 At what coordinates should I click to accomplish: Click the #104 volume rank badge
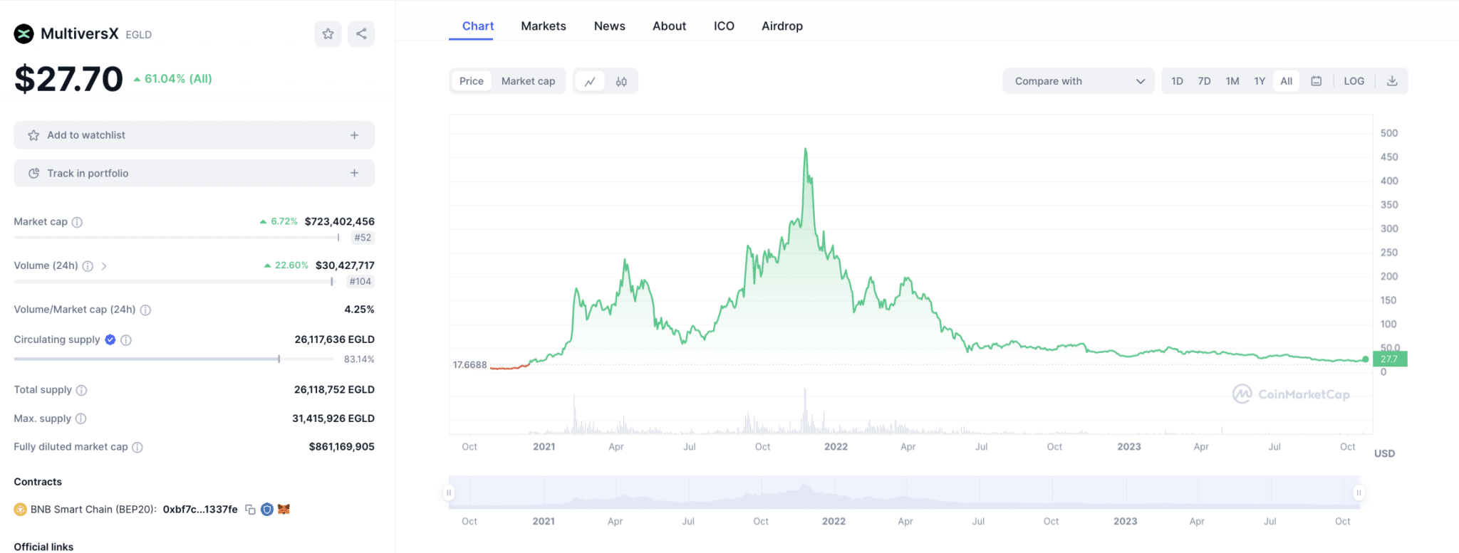[360, 282]
